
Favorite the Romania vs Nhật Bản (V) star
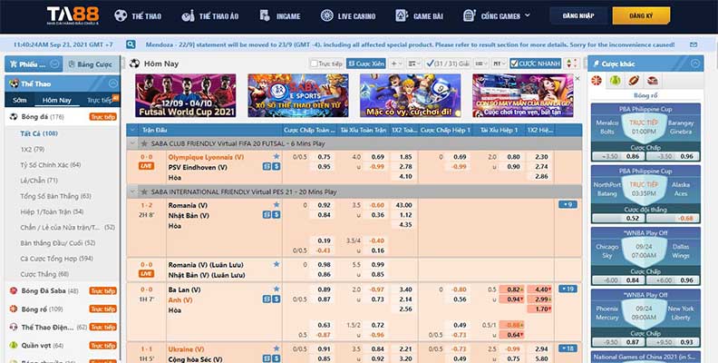tap(277, 204)
